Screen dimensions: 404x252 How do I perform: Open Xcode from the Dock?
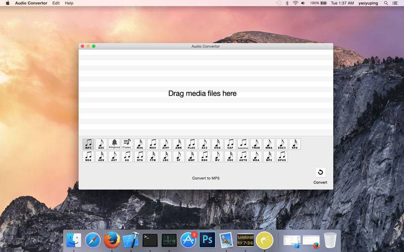coord(131,240)
